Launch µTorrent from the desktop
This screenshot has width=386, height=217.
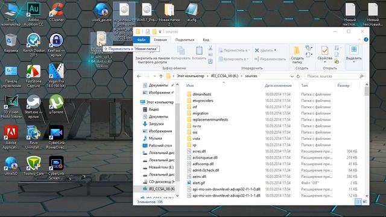(x=56, y=104)
